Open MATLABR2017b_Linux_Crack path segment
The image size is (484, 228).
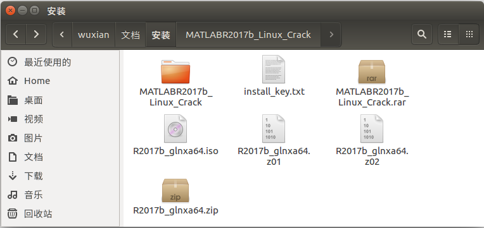click(248, 35)
